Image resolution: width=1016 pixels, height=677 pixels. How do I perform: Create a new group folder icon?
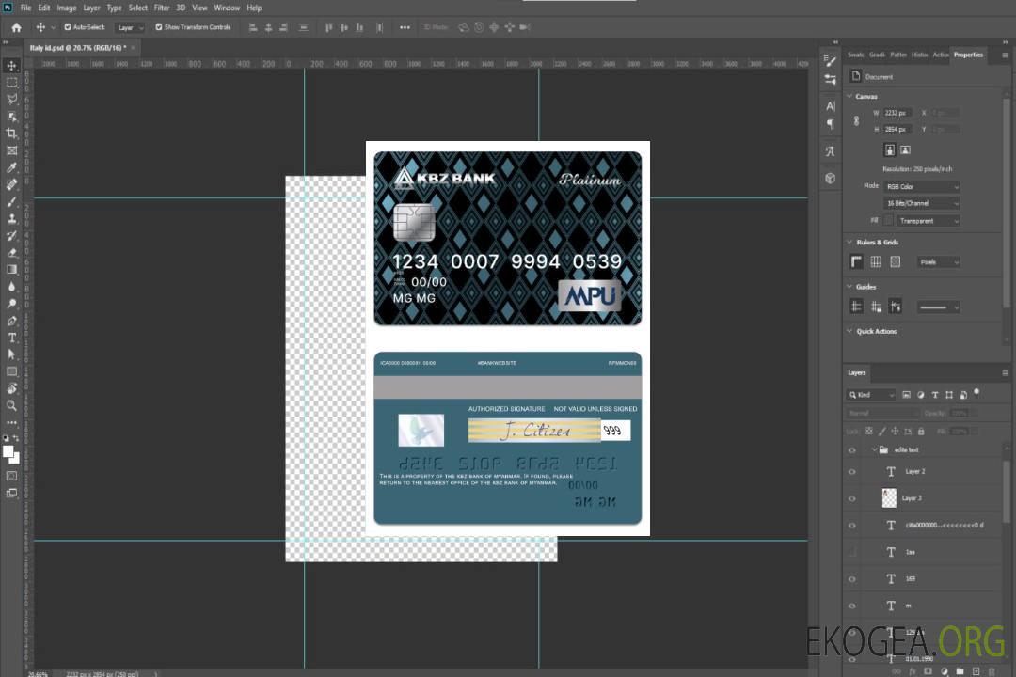pyautogui.click(x=960, y=671)
